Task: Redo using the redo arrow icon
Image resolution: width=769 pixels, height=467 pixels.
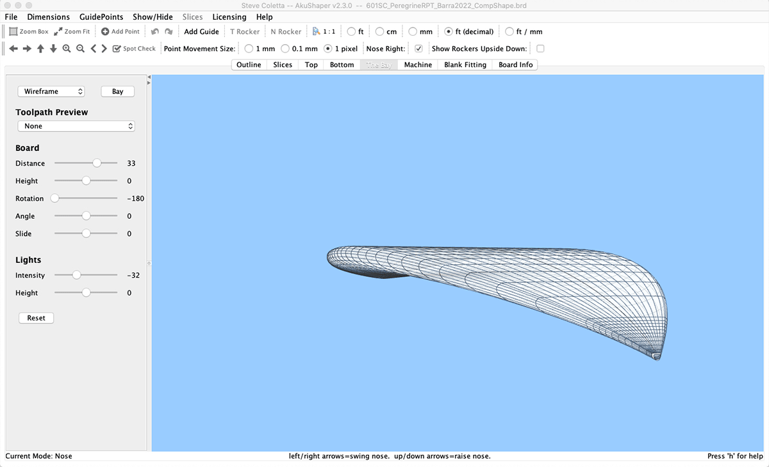Action: point(169,31)
